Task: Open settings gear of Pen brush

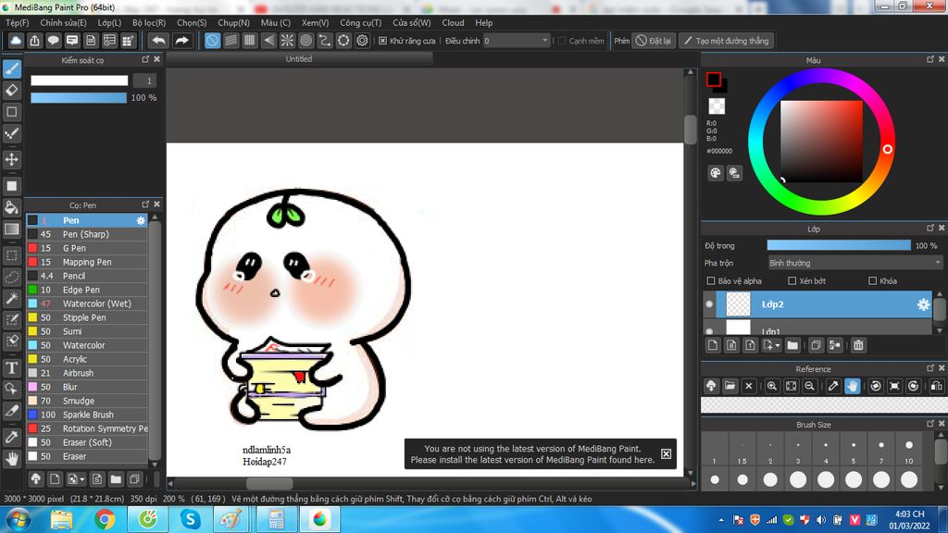Action: pyautogui.click(x=141, y=220)
